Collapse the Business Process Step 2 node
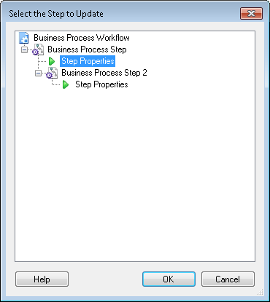Screen dimensions: 270x302 (38, 73)
